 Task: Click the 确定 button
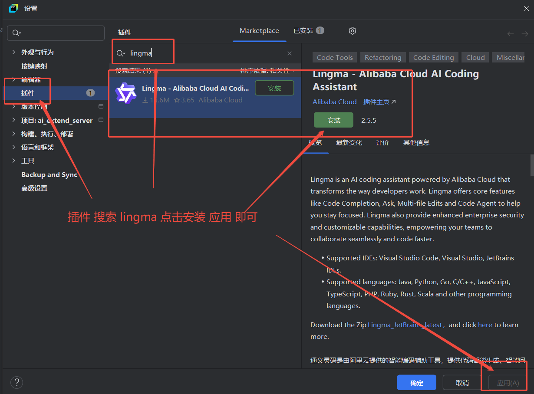(x=416, y=383)
